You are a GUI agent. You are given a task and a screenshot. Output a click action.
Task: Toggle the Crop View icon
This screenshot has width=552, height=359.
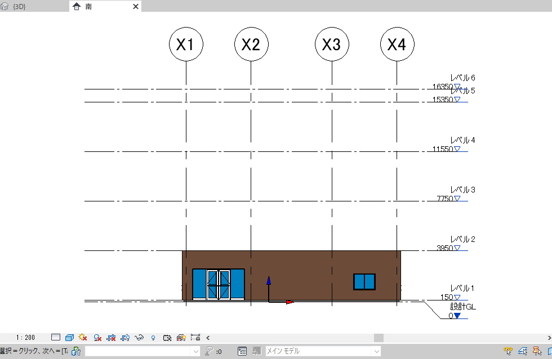112,338
